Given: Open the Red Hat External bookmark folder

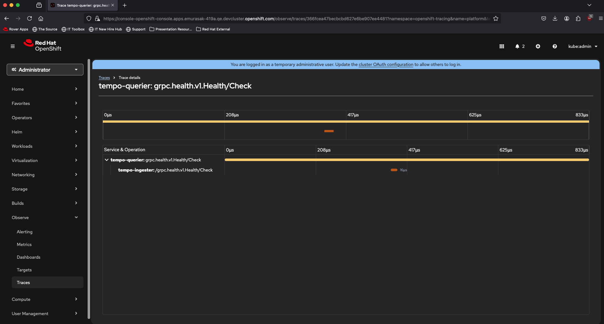Looking at the screenshot, I should (213, 29).
